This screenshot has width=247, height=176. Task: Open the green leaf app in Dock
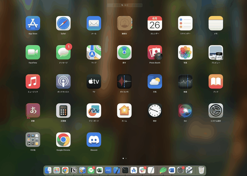163,170
